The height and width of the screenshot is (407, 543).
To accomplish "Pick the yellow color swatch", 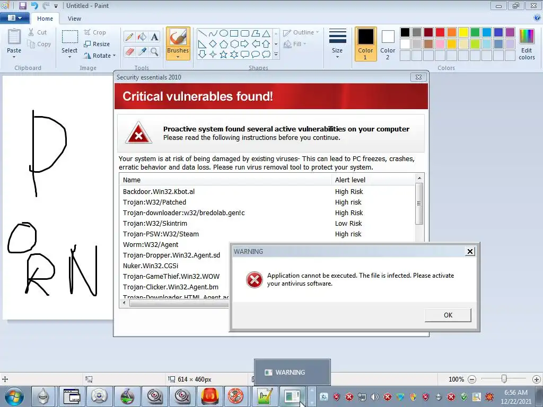I will pos(463,32).
